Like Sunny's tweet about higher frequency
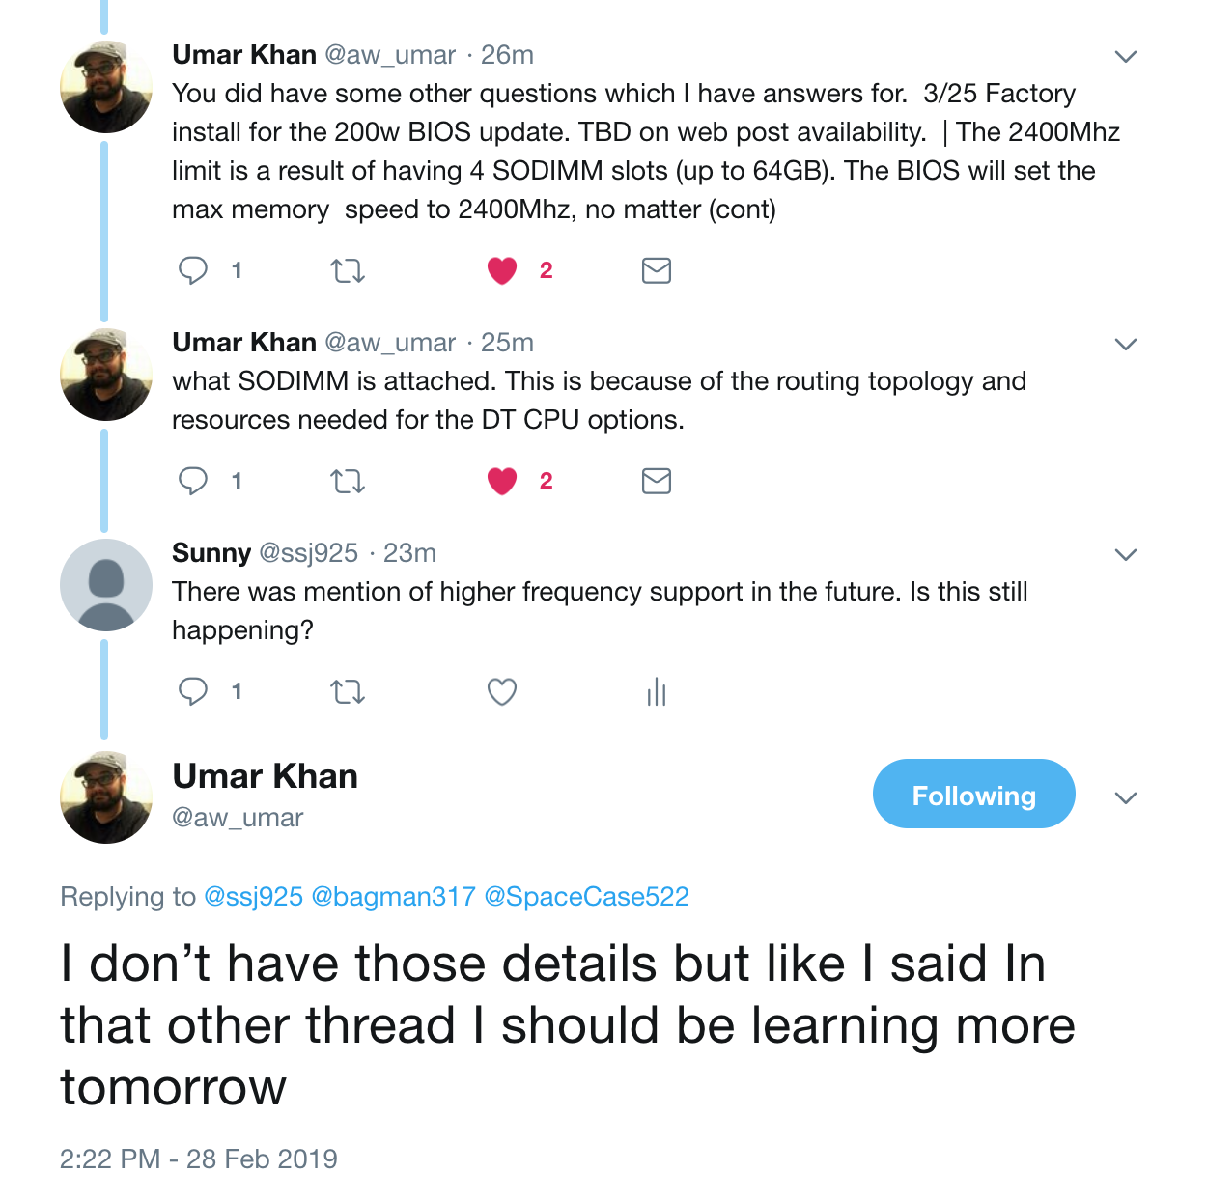The height and width of the screenshot is (1201, 1207). (502, 691)
